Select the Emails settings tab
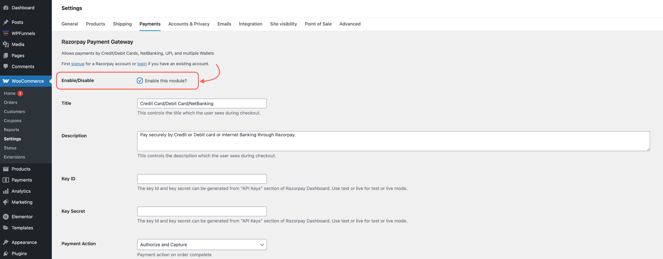This screenshot has width=663, height=259. (224, 24)
